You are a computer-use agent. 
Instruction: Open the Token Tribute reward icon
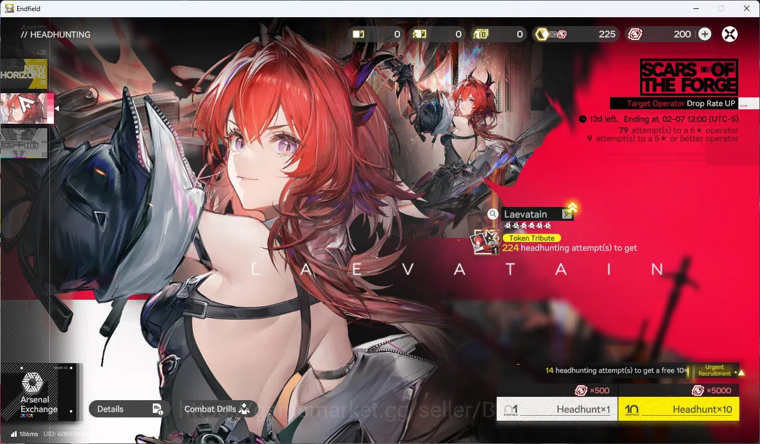pos(486,242)
